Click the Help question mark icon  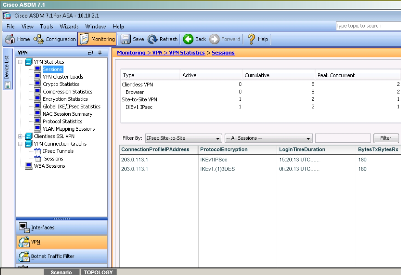252,39
